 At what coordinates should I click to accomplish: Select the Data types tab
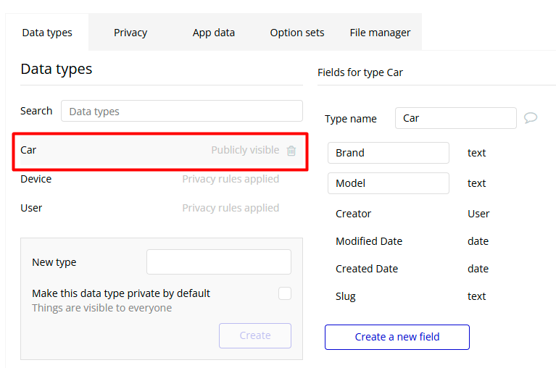pos(47,33)
